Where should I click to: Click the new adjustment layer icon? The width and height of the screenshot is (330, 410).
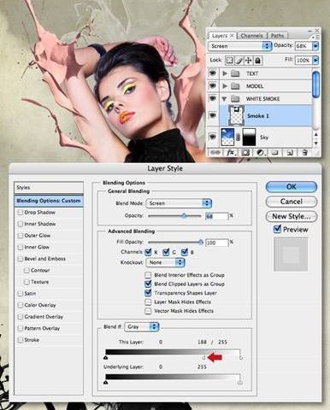tap(260, 153)
